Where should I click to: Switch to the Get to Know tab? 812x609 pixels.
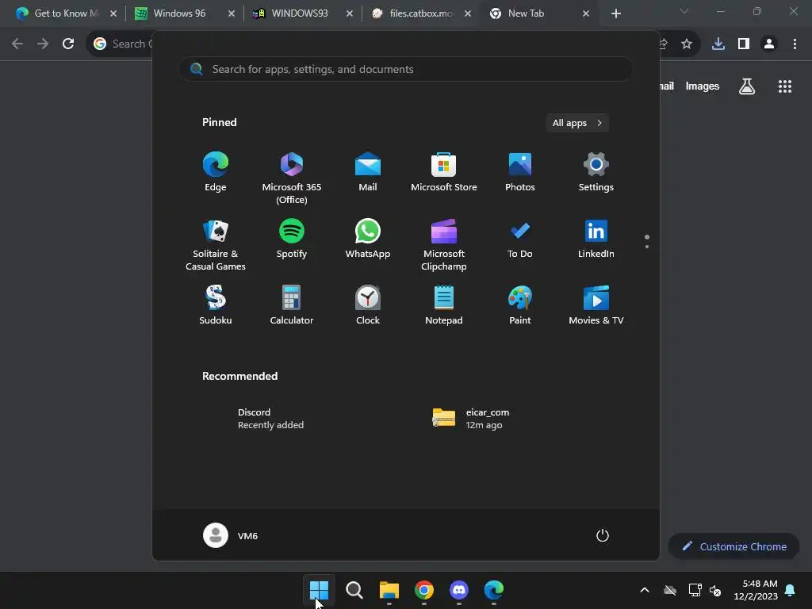(67, 13)
